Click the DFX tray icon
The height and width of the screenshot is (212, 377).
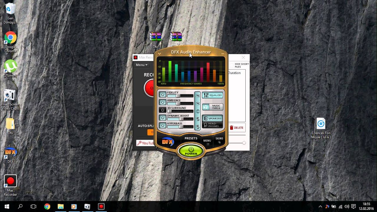pos(327,206)
